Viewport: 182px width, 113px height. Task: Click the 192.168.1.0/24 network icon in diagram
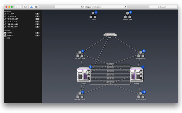[80, 54]
